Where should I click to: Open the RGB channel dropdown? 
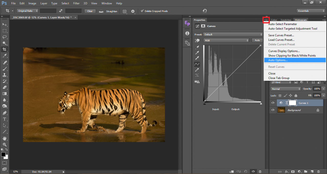tap(226, 40)
